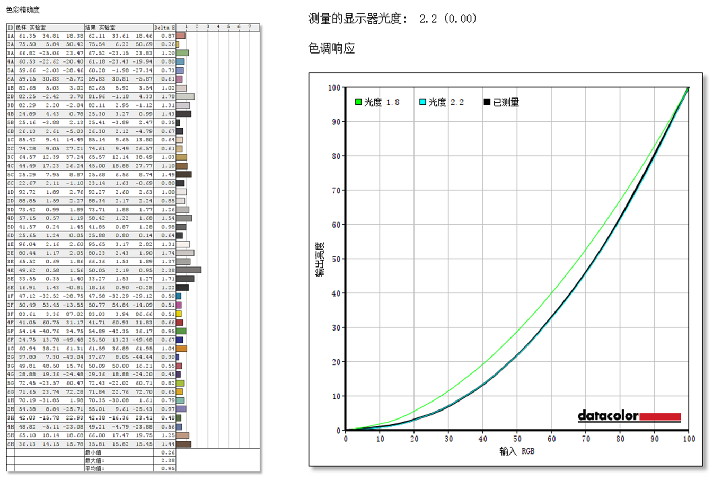Select the 1G orange color bar
The width and height of the screenshot is (722, 481).
(x=182, y=349)
